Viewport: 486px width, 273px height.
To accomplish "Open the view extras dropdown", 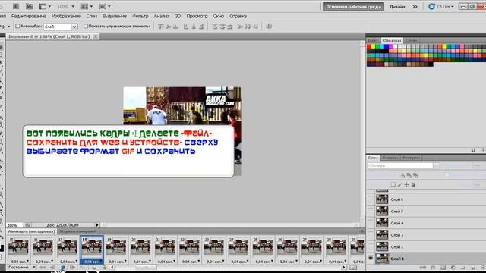I will pyautogui.click(x=45, y=6).
